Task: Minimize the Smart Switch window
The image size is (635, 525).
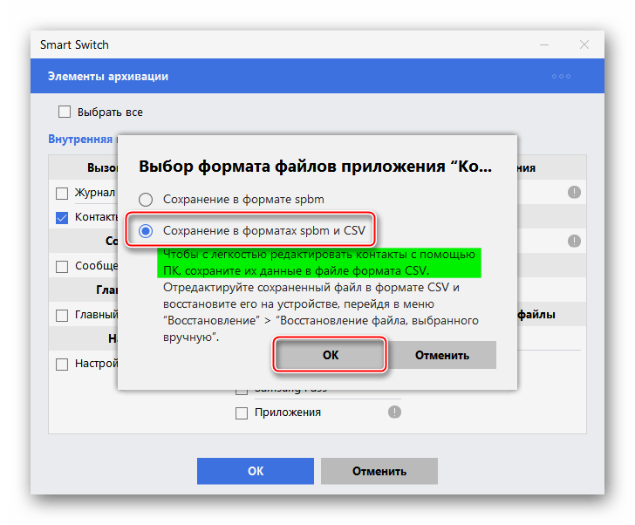Action: 544,44
